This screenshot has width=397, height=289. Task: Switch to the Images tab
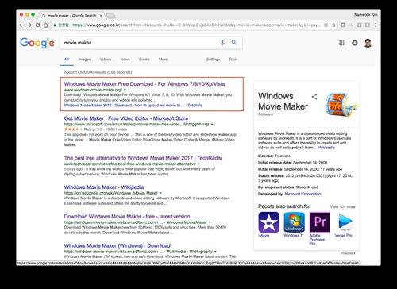coord(84,60)
